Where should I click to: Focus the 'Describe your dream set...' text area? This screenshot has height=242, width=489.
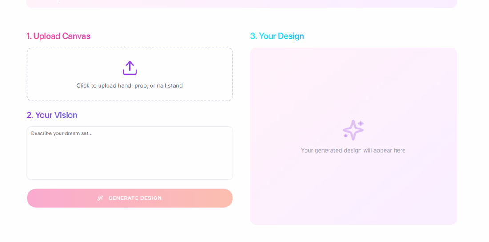130,153
